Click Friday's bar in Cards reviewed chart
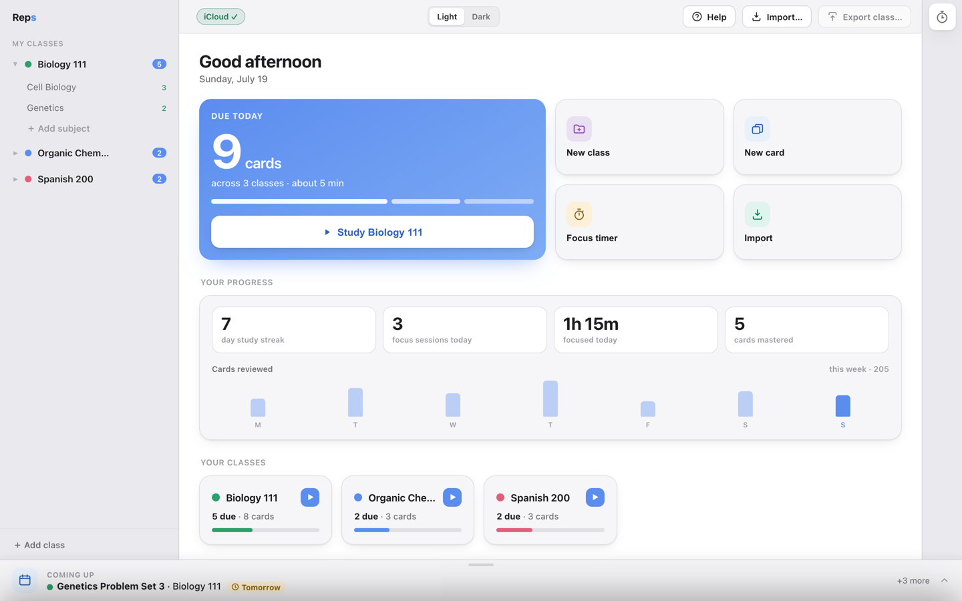Image resolution: width=962 pixels, height=601 pixels. [x=648, y=409]
